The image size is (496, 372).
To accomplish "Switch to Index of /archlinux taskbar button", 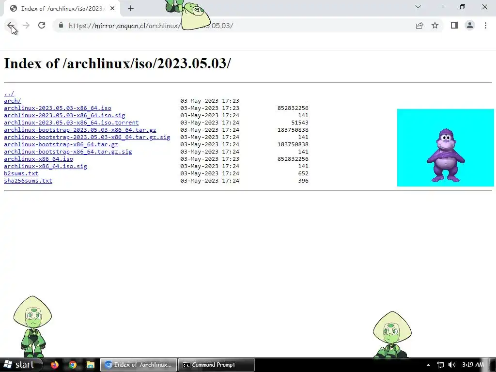I will point(139,365).
